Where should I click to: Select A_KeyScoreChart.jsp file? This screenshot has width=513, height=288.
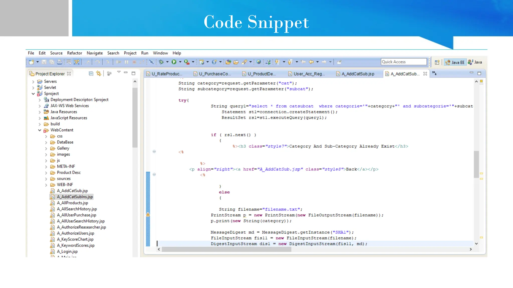(x=72, y=239)
